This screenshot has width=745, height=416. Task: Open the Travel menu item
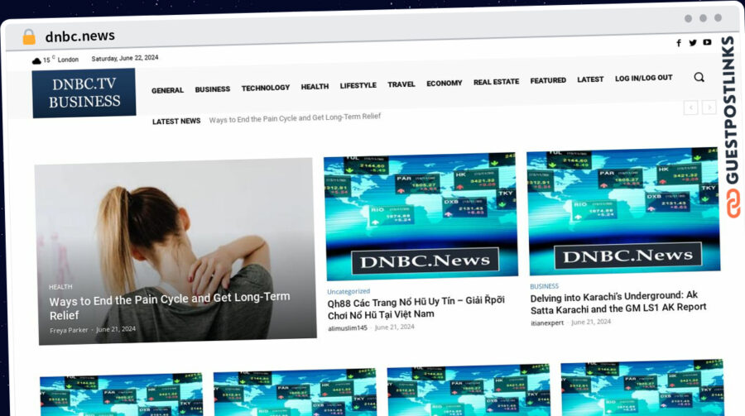point(401,84)
